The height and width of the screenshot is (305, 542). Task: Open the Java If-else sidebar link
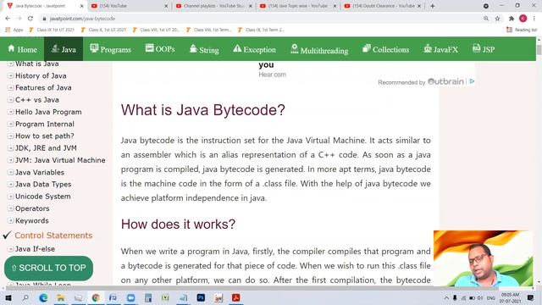pyautogui.click(x=35, y=249)
